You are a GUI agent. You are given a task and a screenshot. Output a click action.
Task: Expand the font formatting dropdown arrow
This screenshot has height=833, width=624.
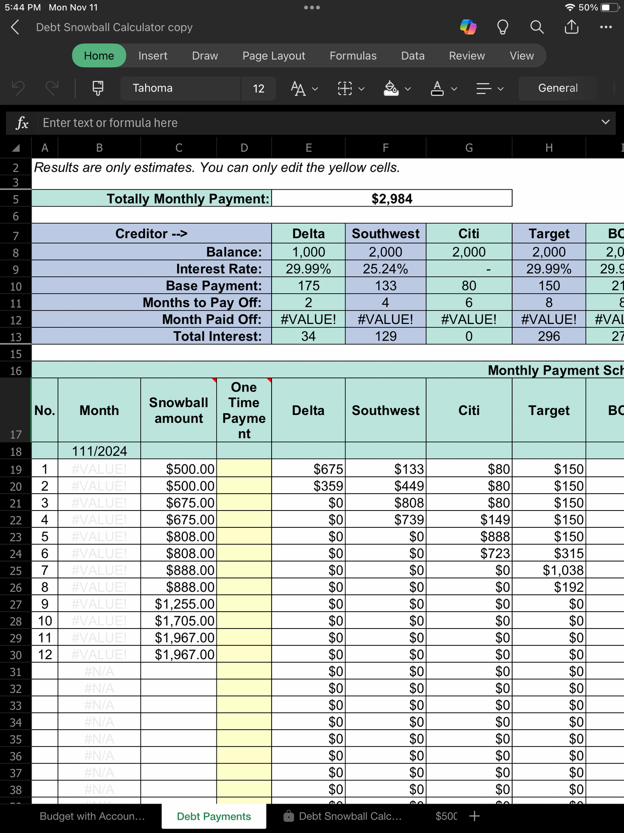point(315,89)
